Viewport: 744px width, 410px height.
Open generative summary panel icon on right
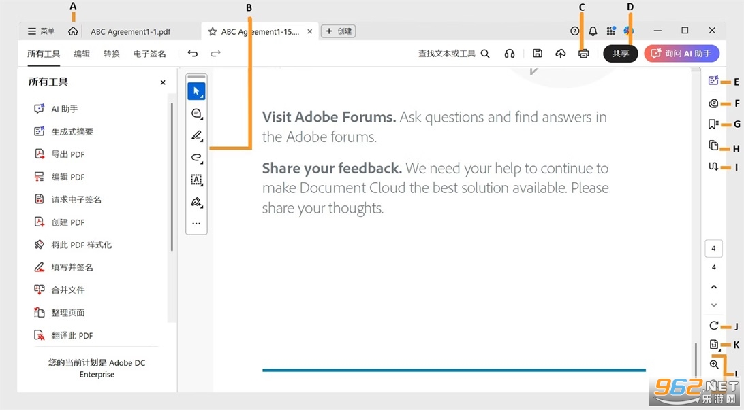713,80
